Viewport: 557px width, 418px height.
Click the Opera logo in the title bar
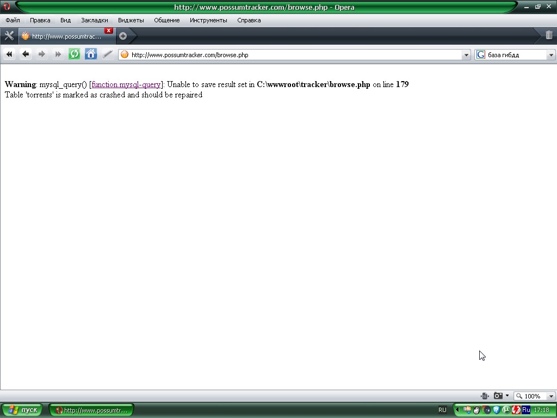tap(6, 7)
